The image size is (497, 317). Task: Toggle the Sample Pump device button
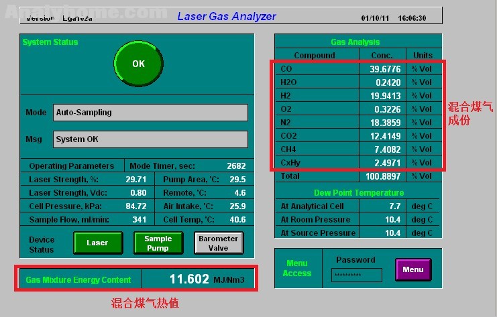(158, 243)
